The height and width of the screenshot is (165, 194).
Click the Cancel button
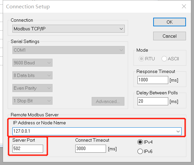point(169,36)
